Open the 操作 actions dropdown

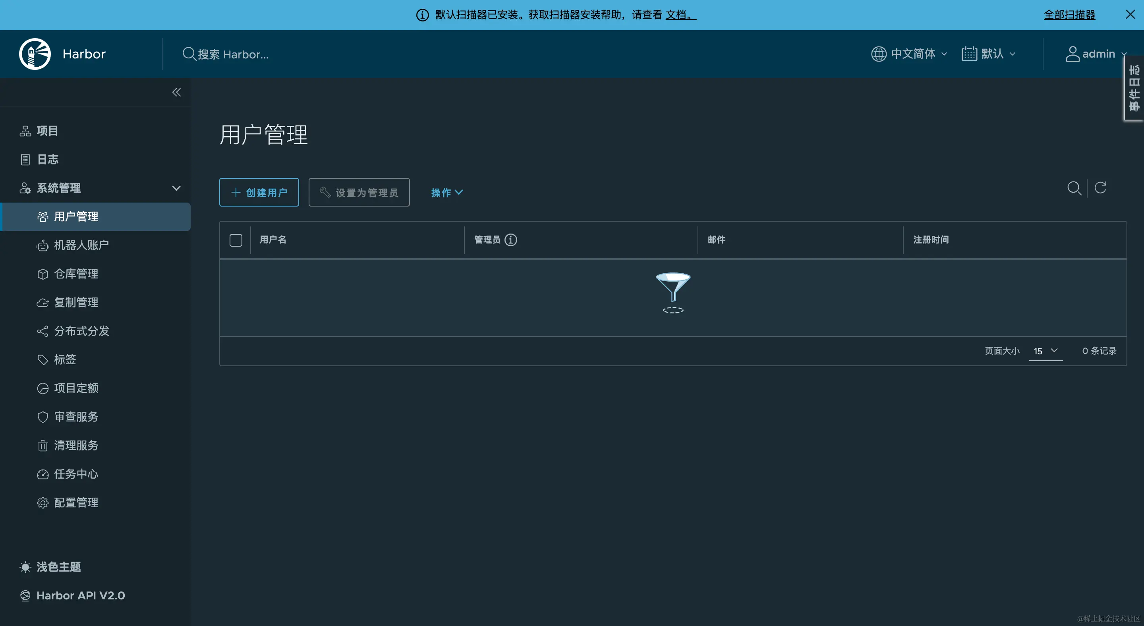click(447, 192)
